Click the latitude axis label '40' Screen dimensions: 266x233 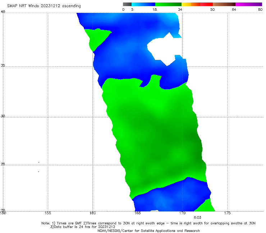pyautogui.click(x=3, y=11)
